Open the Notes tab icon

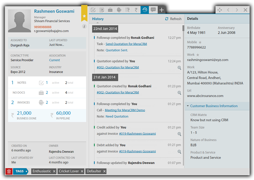pos(102,10)
